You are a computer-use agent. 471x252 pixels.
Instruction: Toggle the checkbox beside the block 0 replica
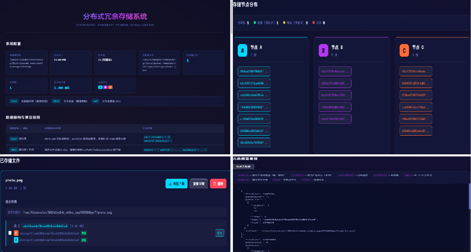pos(10,233)
